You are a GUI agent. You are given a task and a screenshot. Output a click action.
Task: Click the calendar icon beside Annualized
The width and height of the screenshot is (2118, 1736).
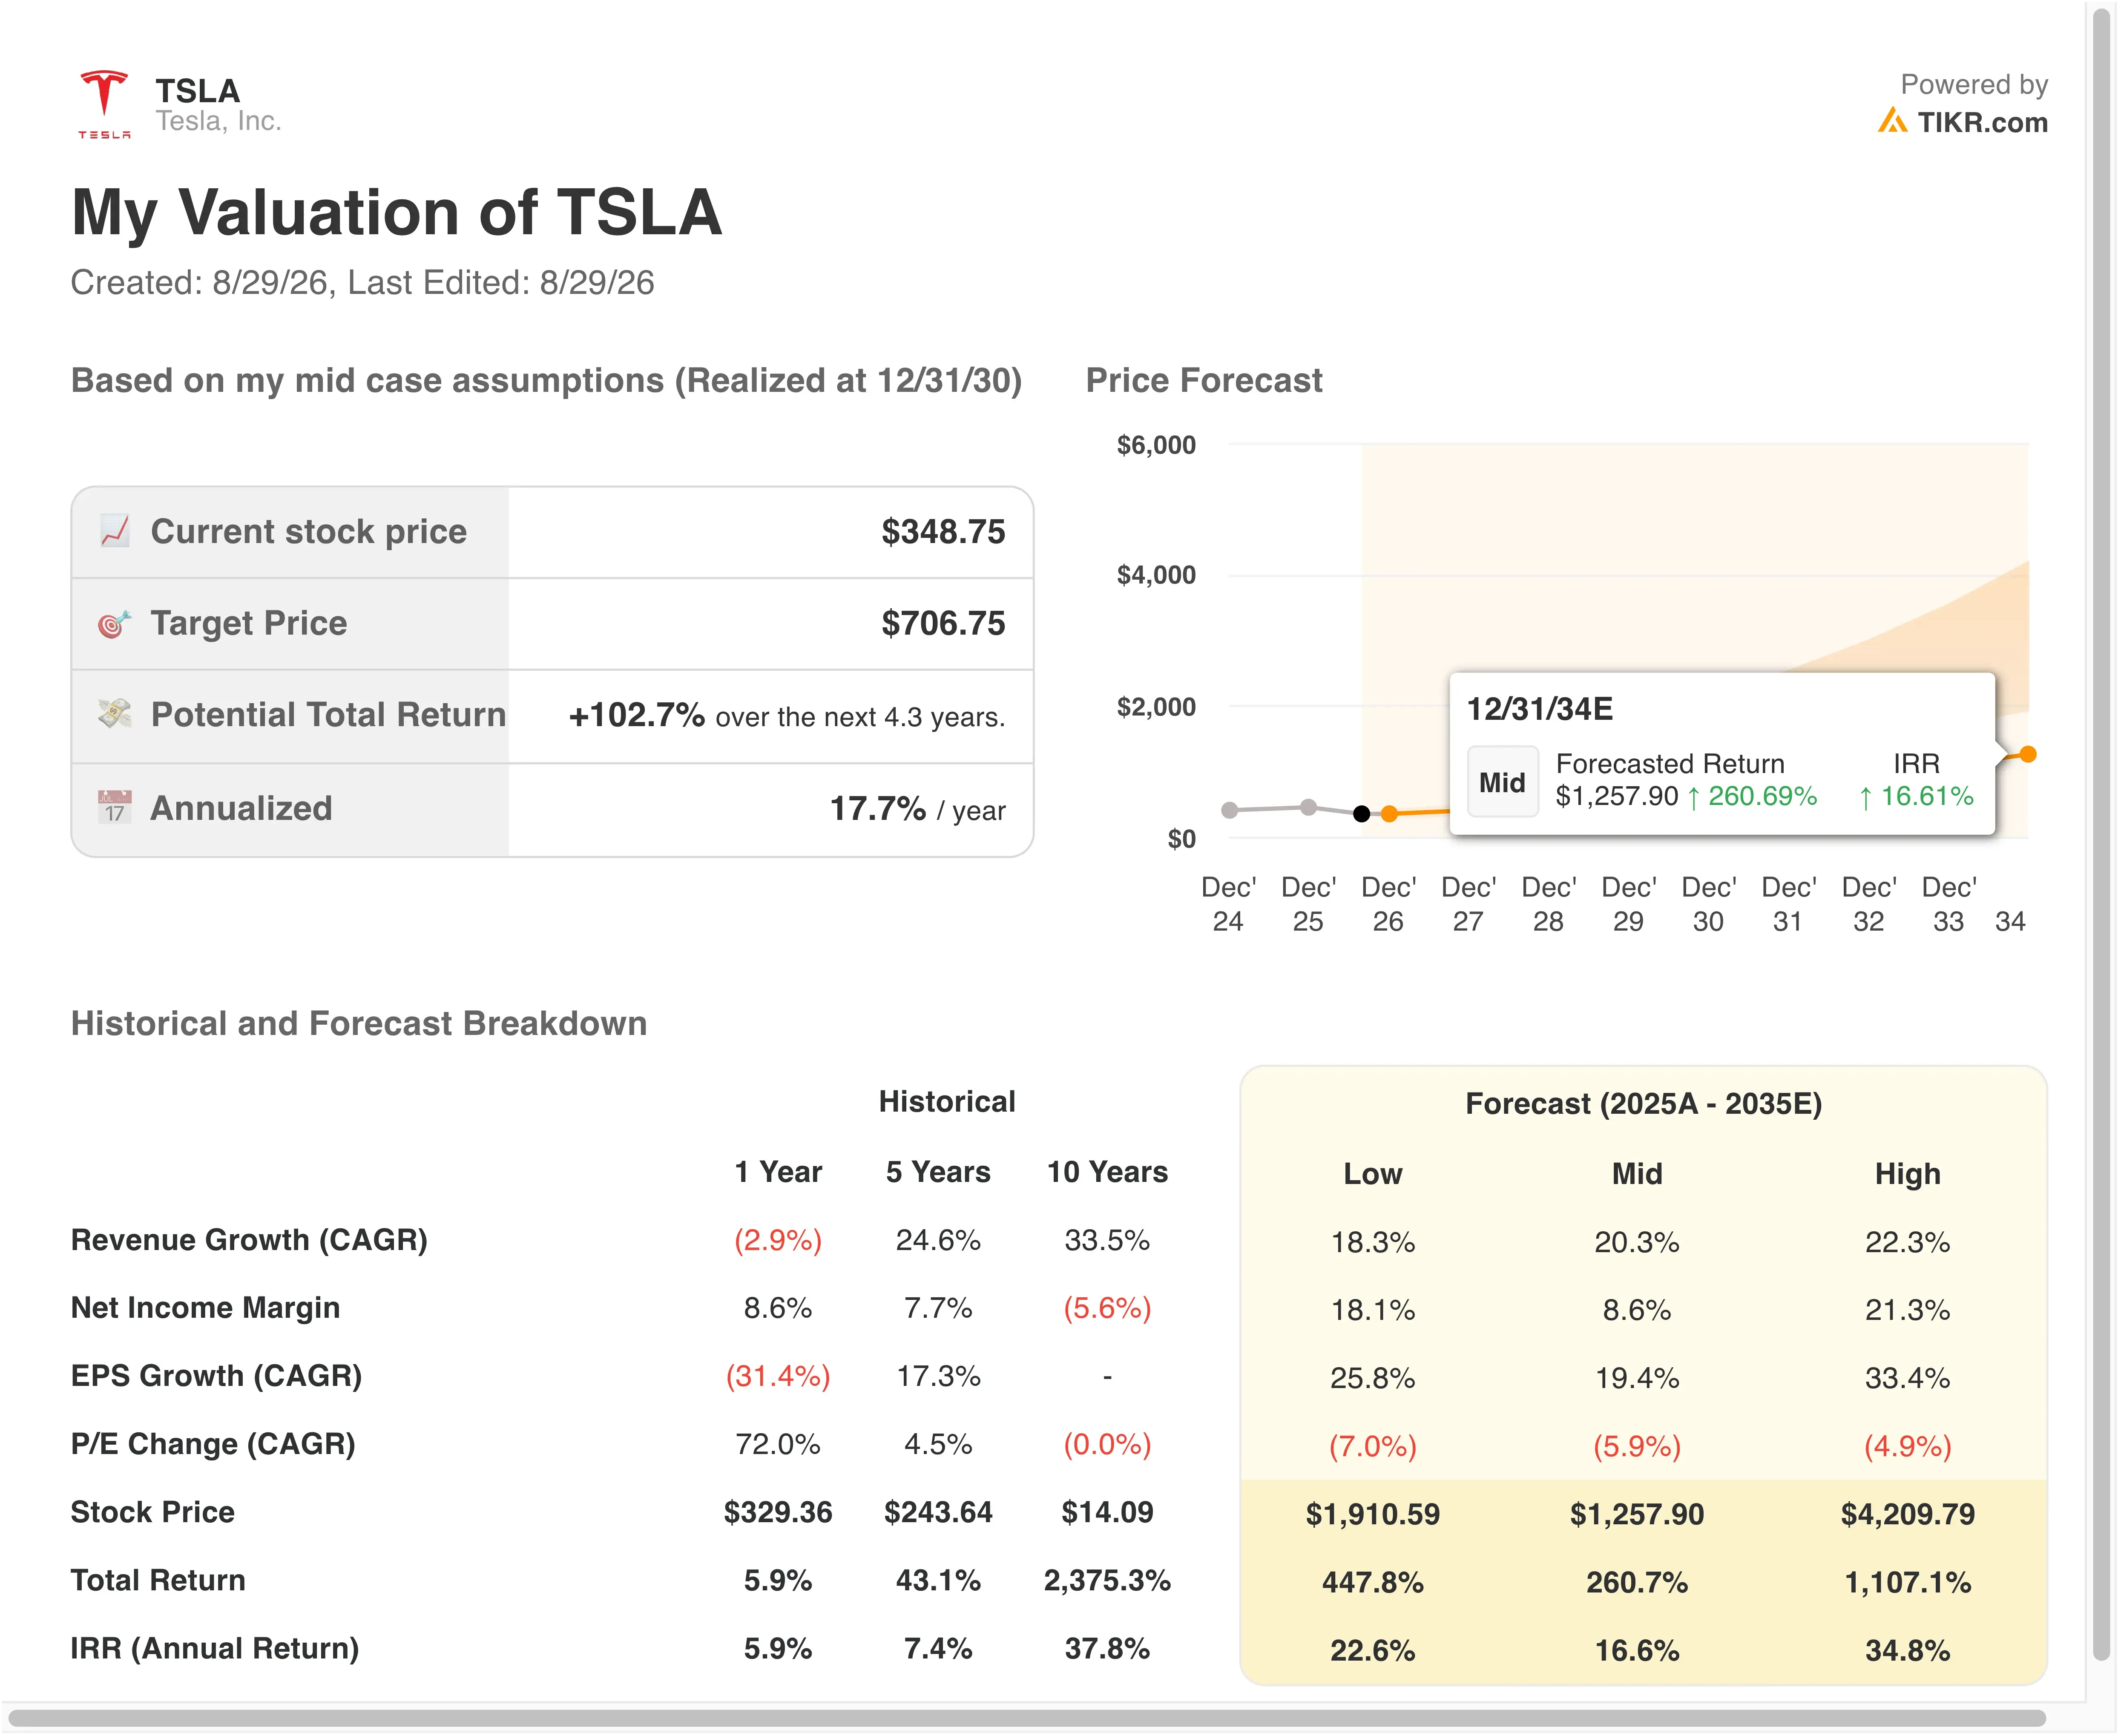tap(115, 807)
